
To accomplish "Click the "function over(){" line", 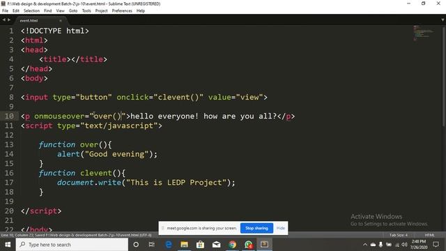I will (x=75, y=144).
